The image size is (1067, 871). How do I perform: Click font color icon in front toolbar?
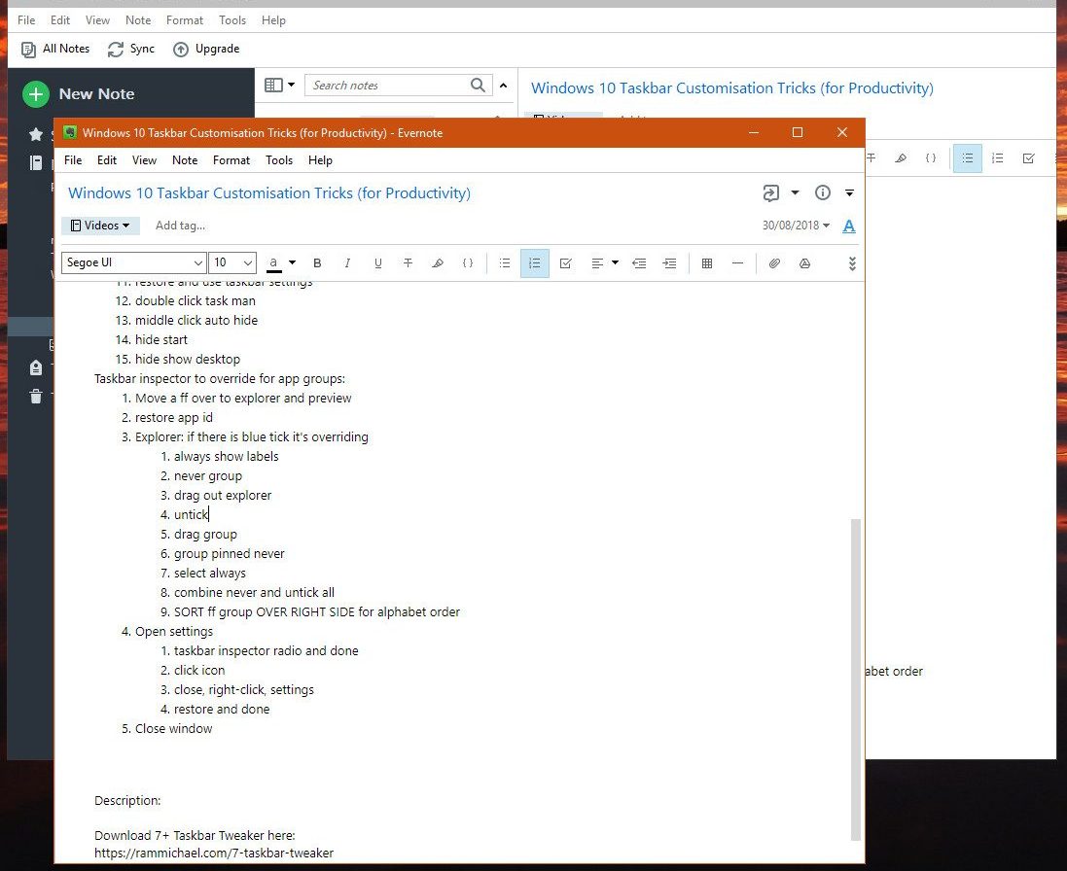pyautogui.click(x=273, y=263)
